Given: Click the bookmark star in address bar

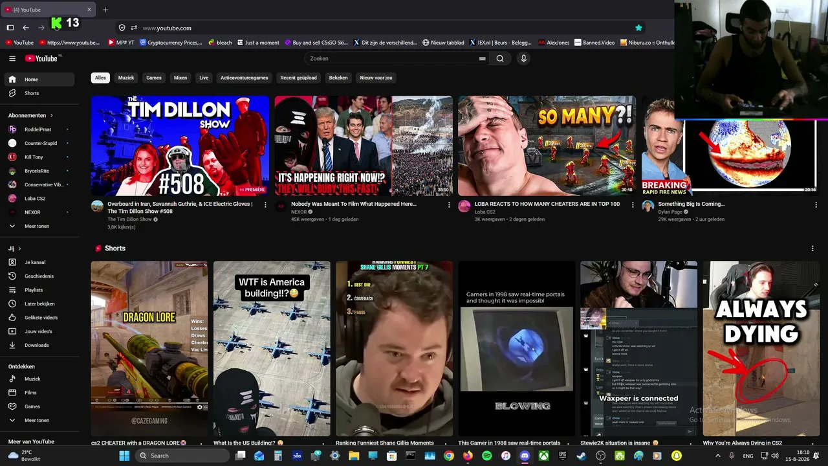Looking at the screenshot, I should 638,28.
